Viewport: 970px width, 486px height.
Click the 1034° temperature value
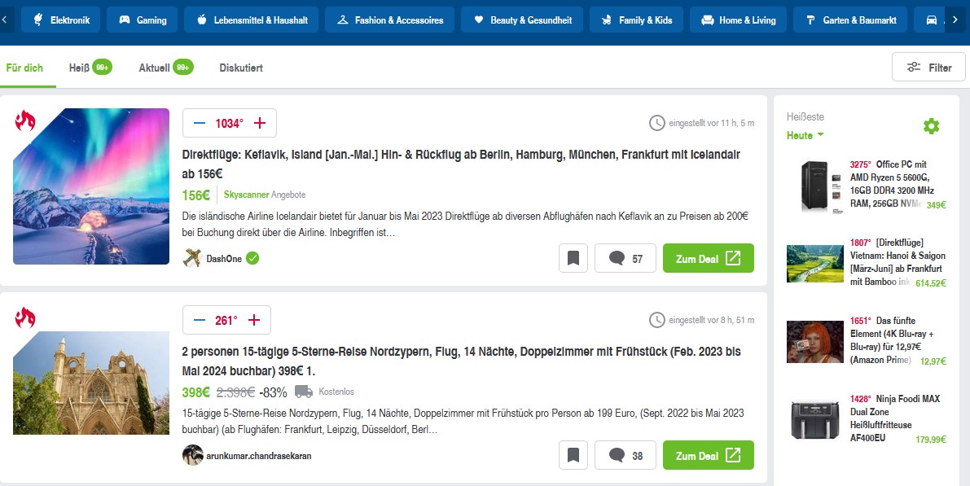[x=229, y=123]
